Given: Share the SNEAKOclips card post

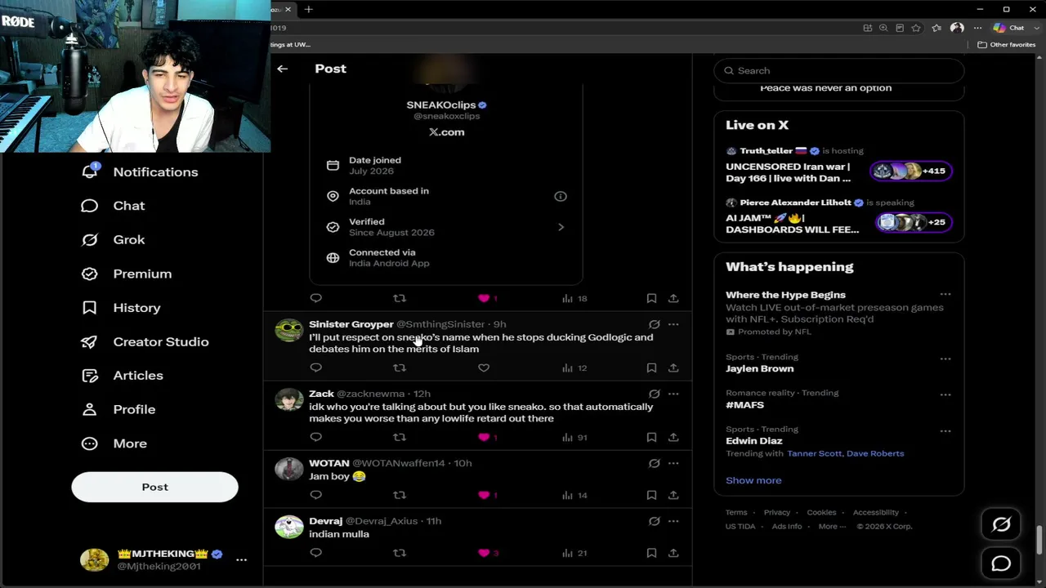Looking at the screenshot, I should pyautogui.click(x=673, y=298).
